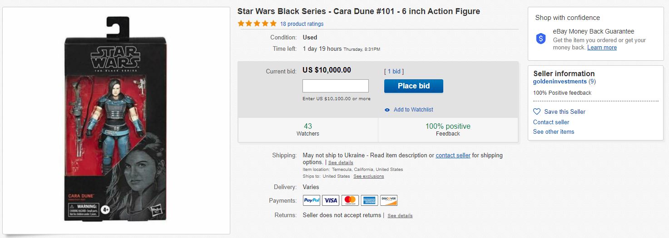Image resolution: width=669 pixels, height=238 pixels.
Task: View the 1 bid history link
Action: click(x=393, y=71)
